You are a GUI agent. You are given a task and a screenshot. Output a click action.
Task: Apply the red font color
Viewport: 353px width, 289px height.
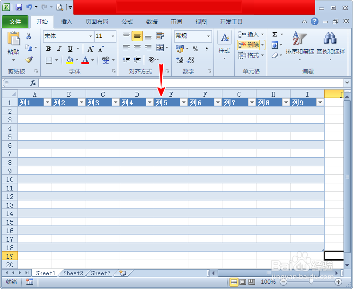pyautogui.click(x=85, y=60)
